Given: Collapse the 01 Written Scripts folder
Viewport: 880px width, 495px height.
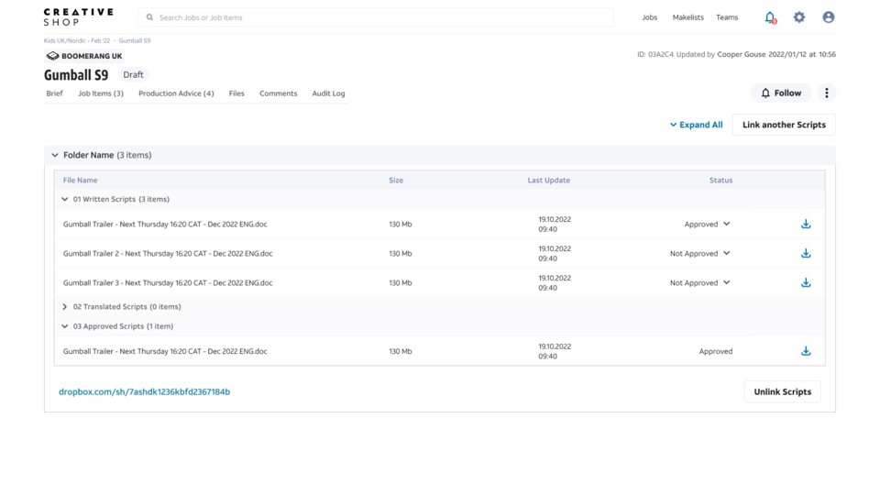Looking at the screenshot, I should pyautogui.click(x=64, y=199).
